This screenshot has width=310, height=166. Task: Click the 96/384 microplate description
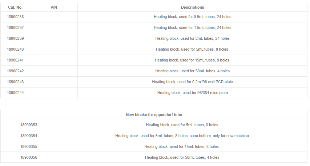coord(192,93)
